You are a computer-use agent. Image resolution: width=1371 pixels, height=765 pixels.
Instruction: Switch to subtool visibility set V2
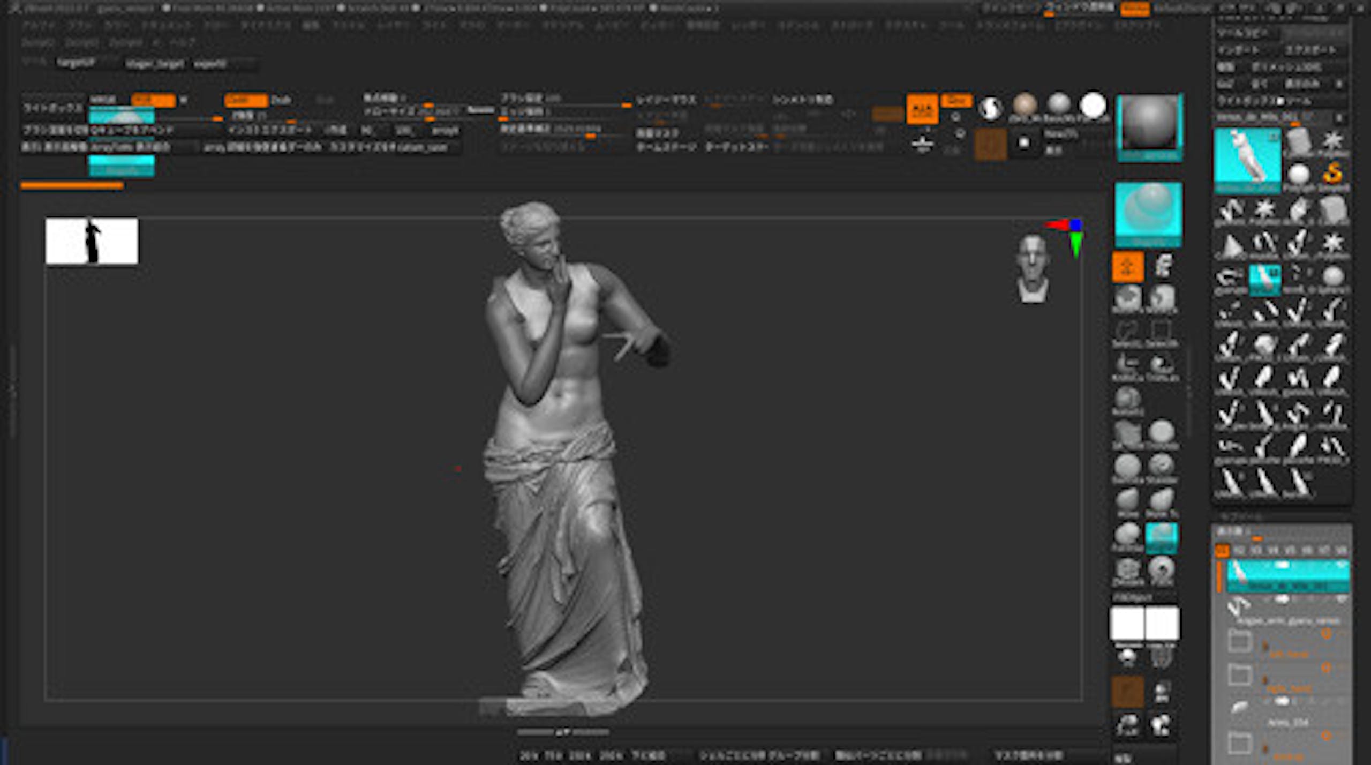(1239, 550)
